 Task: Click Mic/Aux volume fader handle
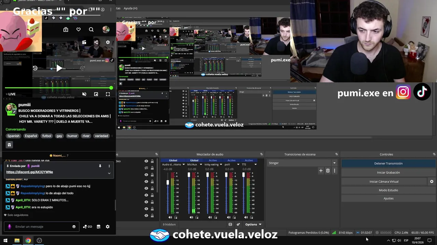click(189, 175)
